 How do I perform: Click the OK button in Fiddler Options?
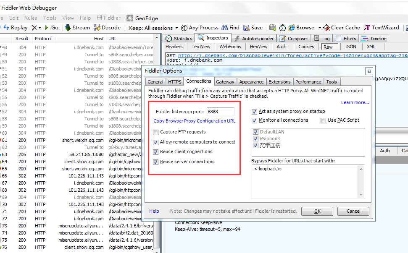pos(317,211)
